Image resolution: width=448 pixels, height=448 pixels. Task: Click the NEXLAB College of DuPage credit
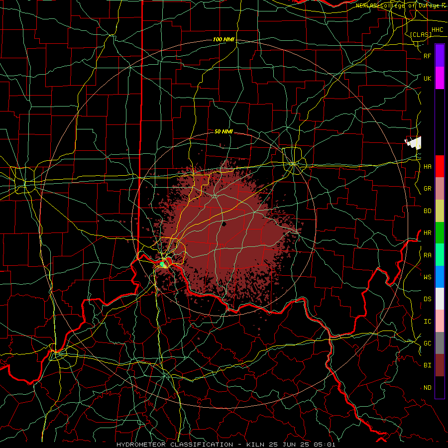[x=401, y=5]
